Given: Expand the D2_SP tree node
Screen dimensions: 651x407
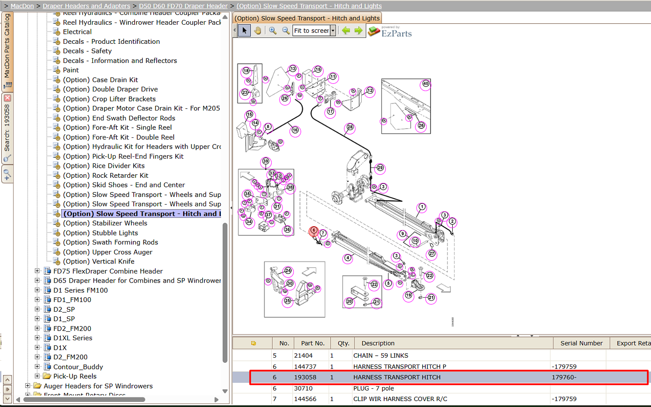Looking at the screenshot, I should click(x=37, y=309).
